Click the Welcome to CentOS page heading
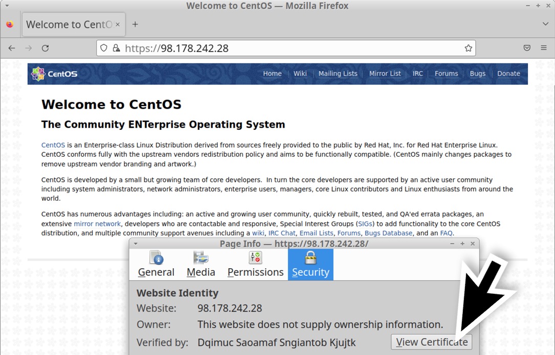 [x=111, y=105]
